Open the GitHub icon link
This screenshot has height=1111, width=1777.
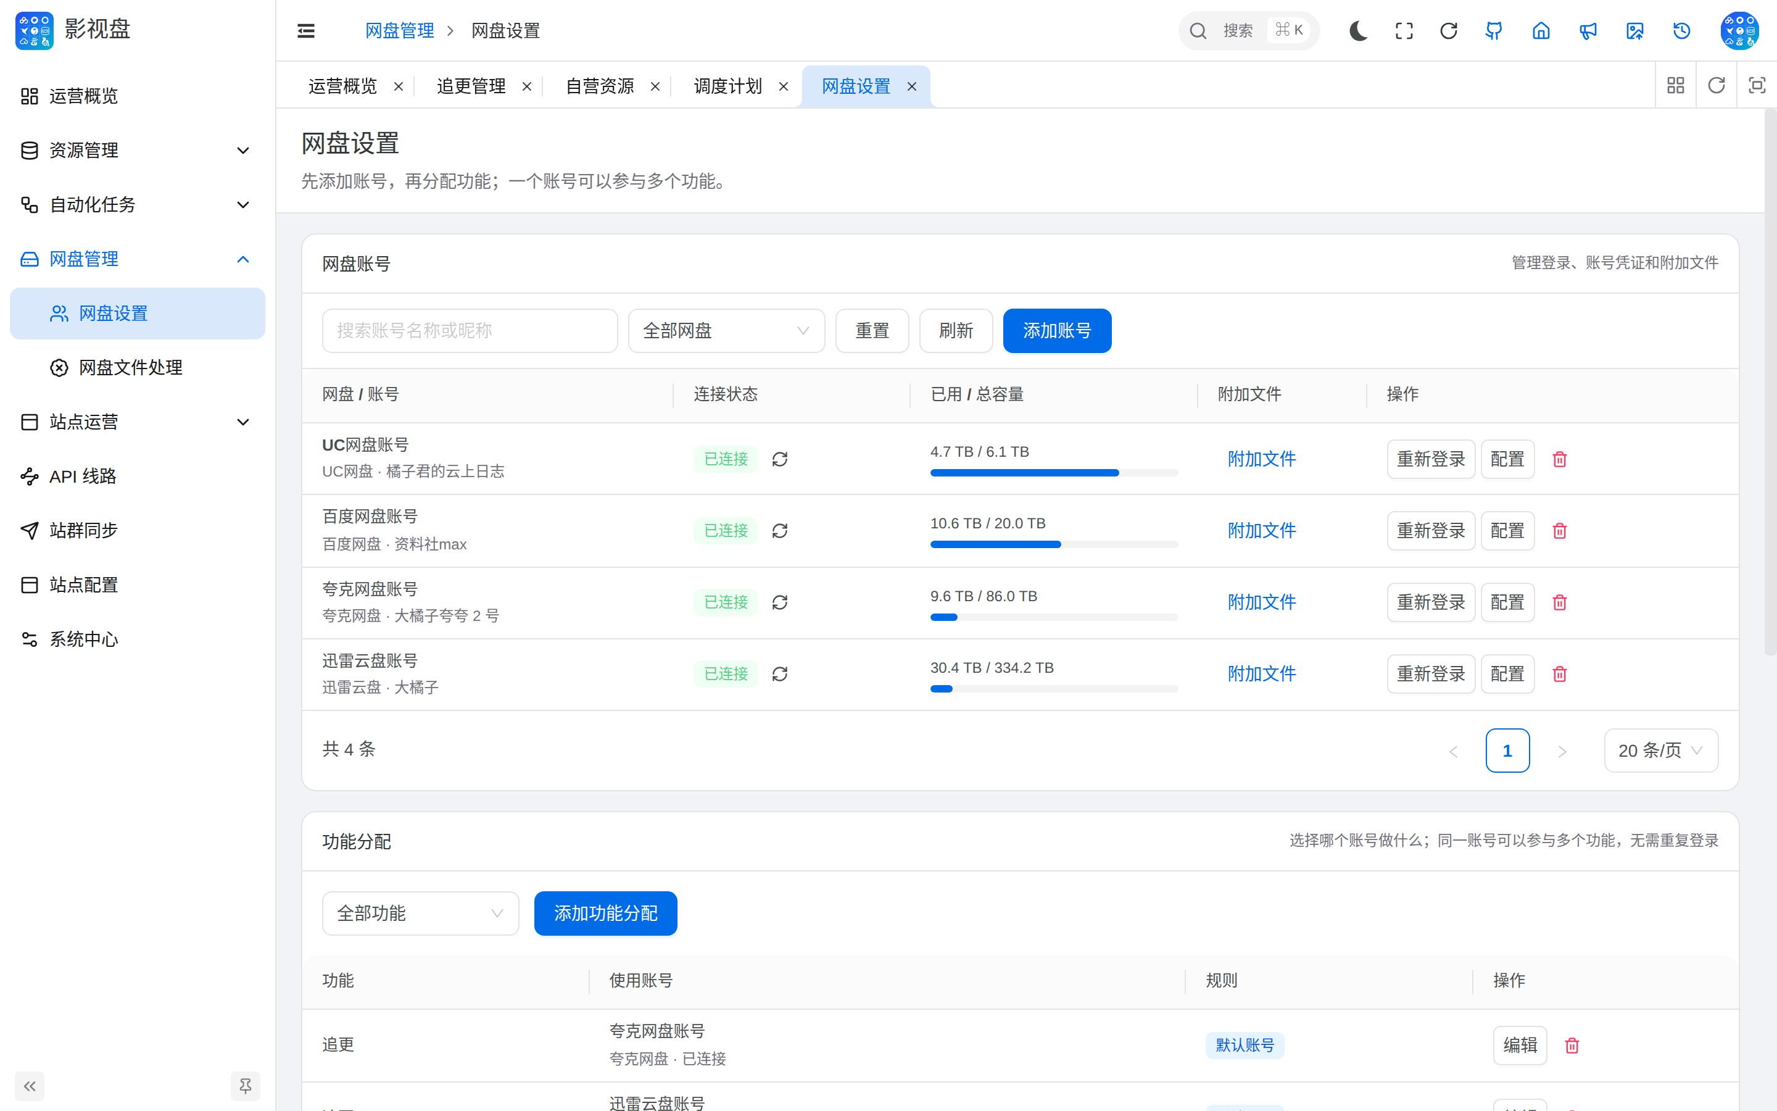point(1494,30)
